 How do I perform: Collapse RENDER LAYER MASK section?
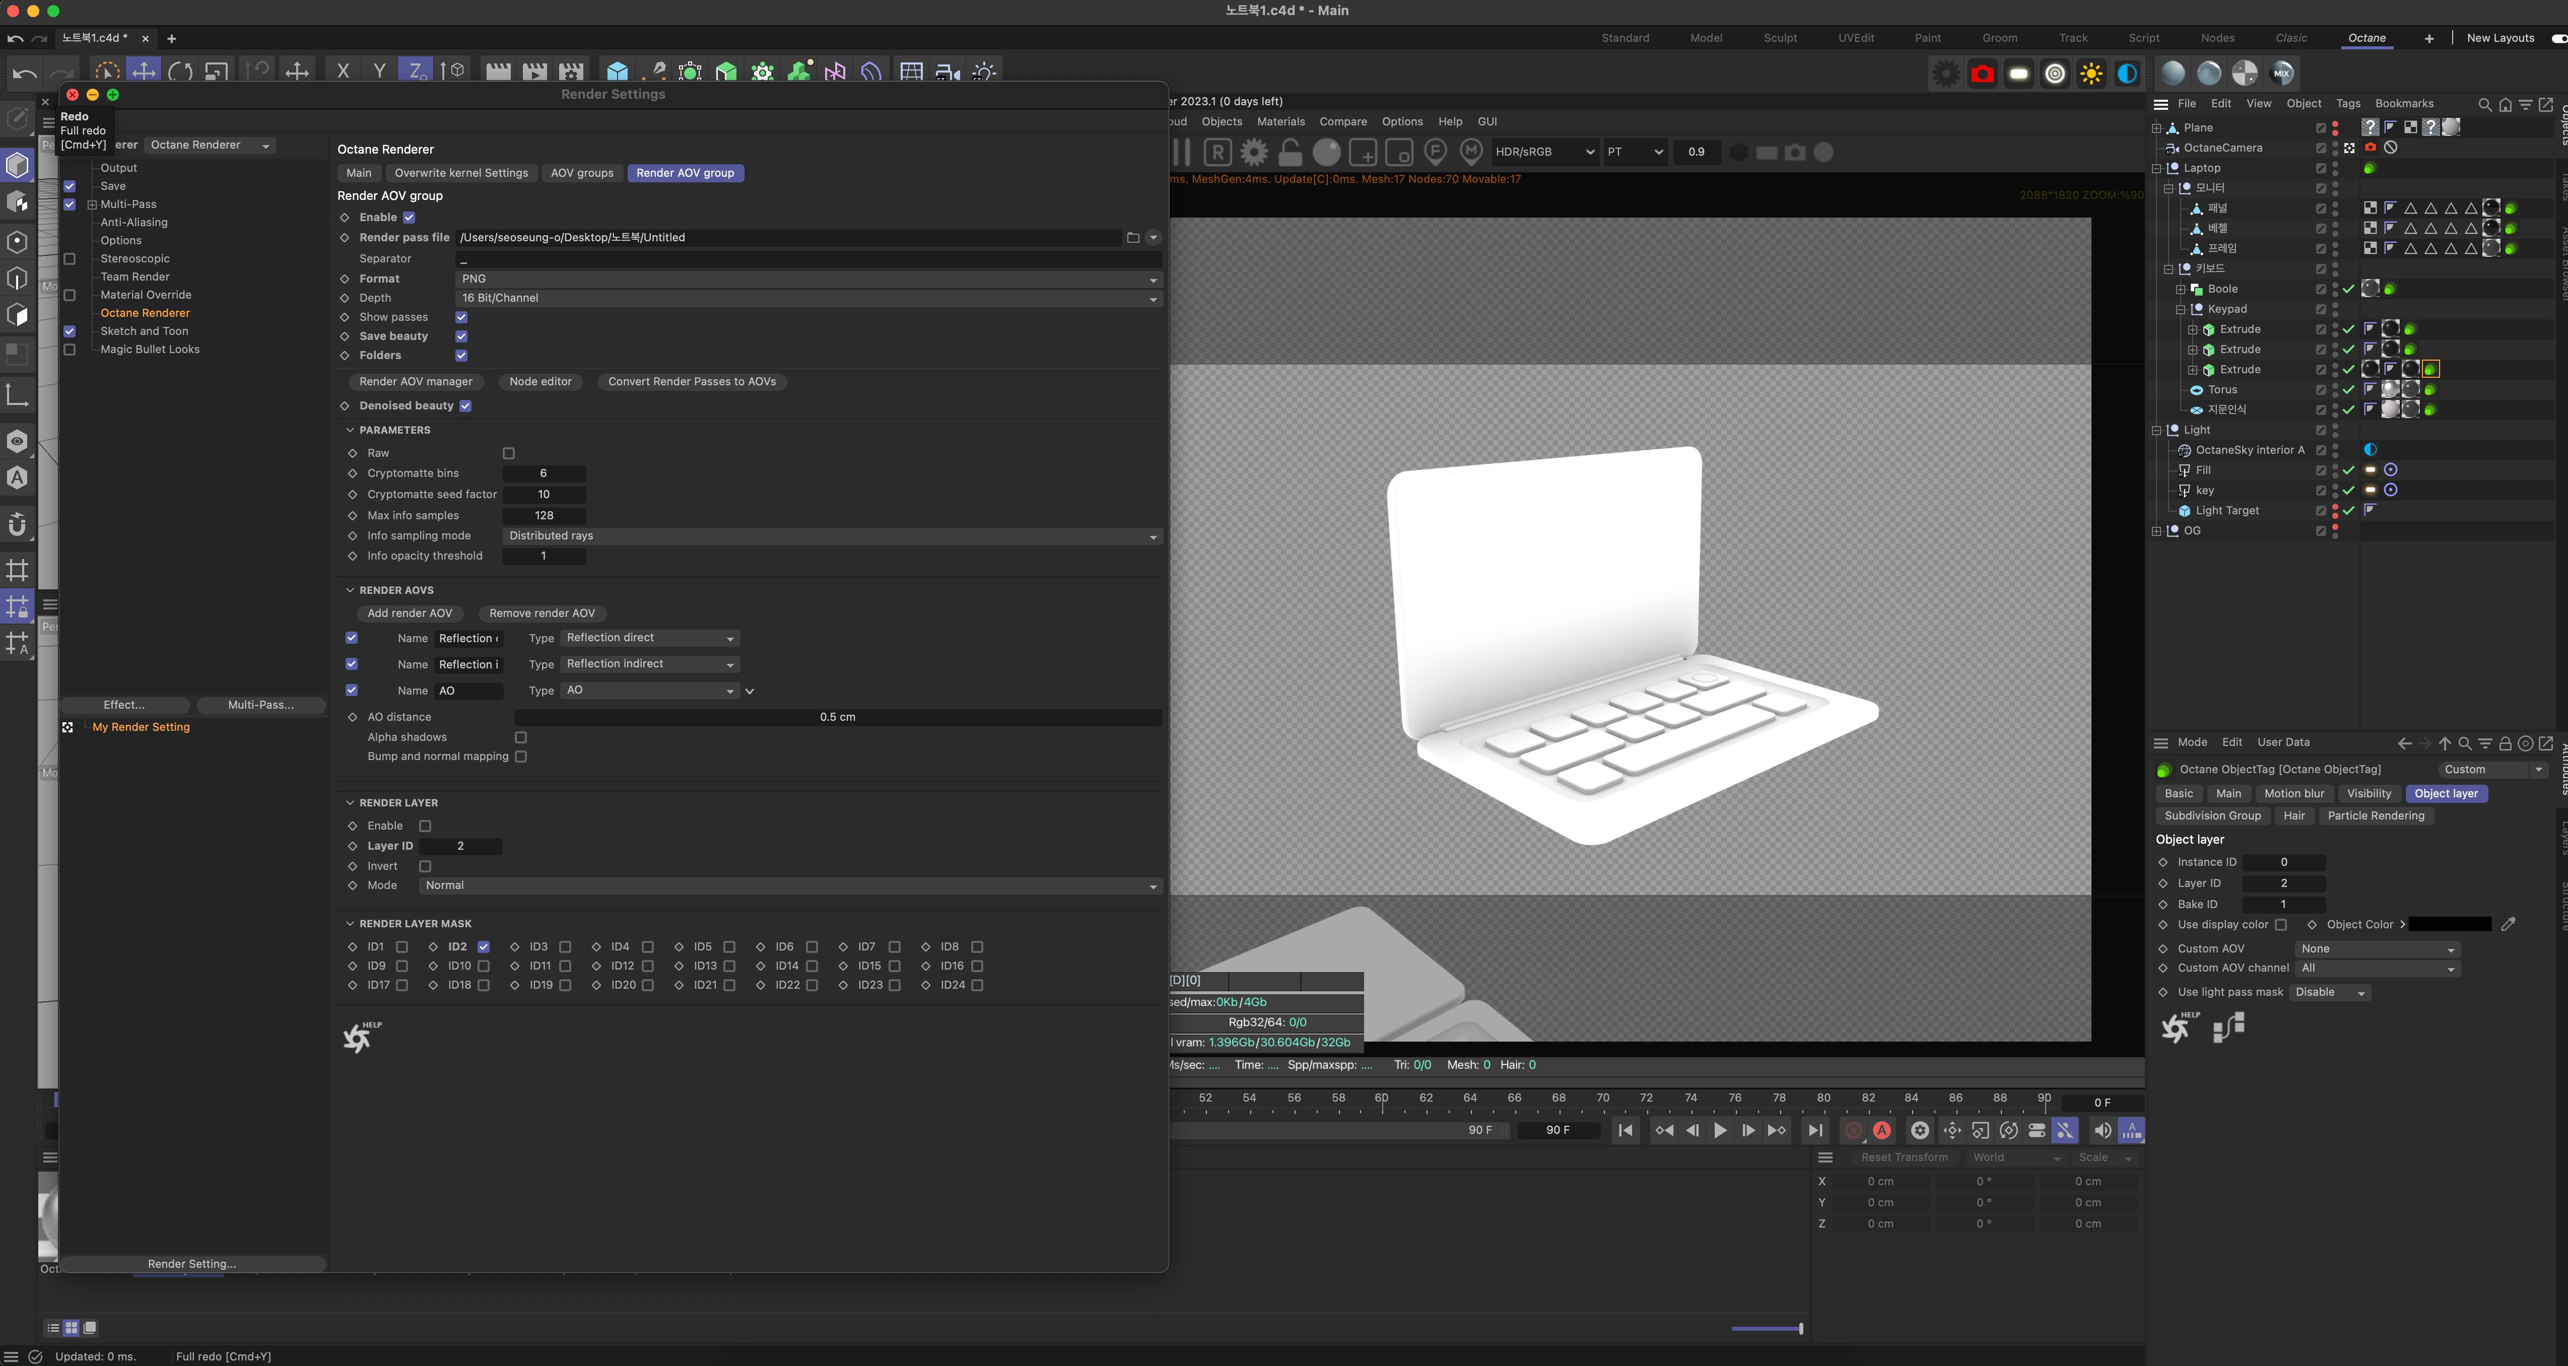tap(350, 923)
